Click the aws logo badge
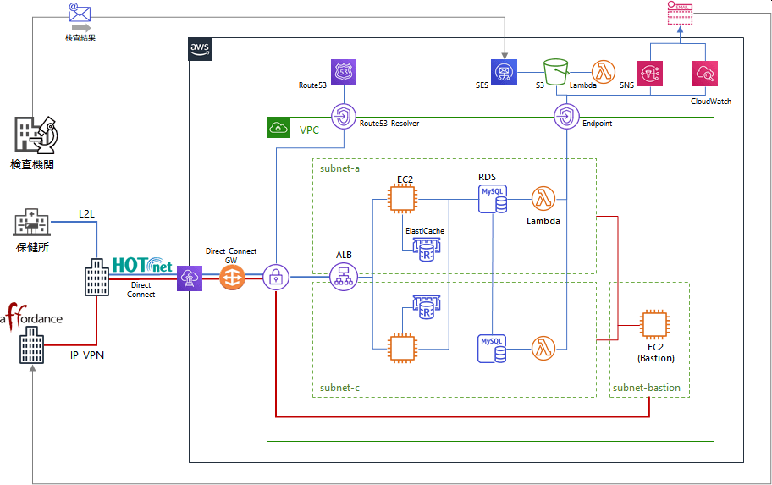 click(200, 49)
